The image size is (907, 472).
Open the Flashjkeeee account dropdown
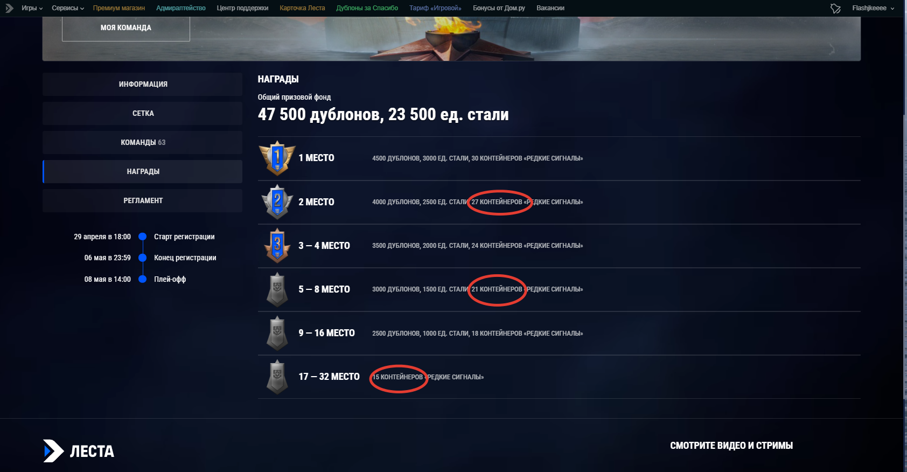(873, 8)
